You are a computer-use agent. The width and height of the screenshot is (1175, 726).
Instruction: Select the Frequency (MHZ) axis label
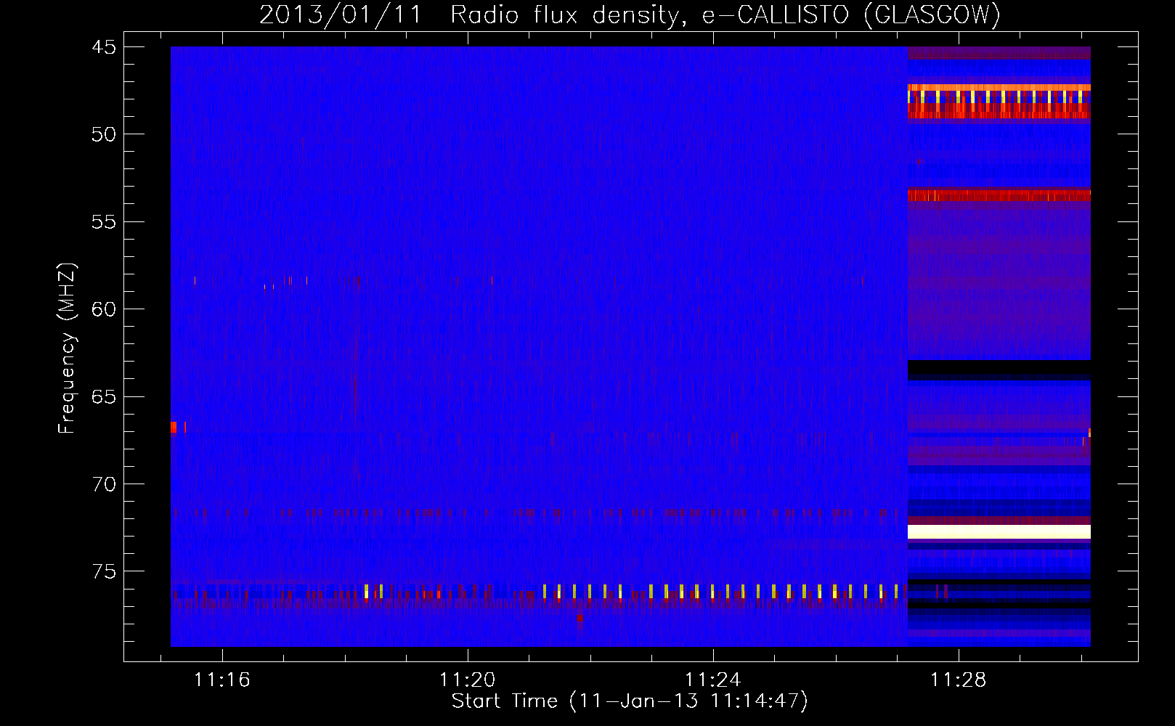pyautogui.click(x=67, y=348)
